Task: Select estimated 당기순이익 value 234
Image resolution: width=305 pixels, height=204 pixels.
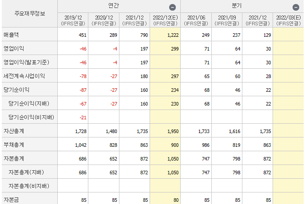Action: click(175, 90)
